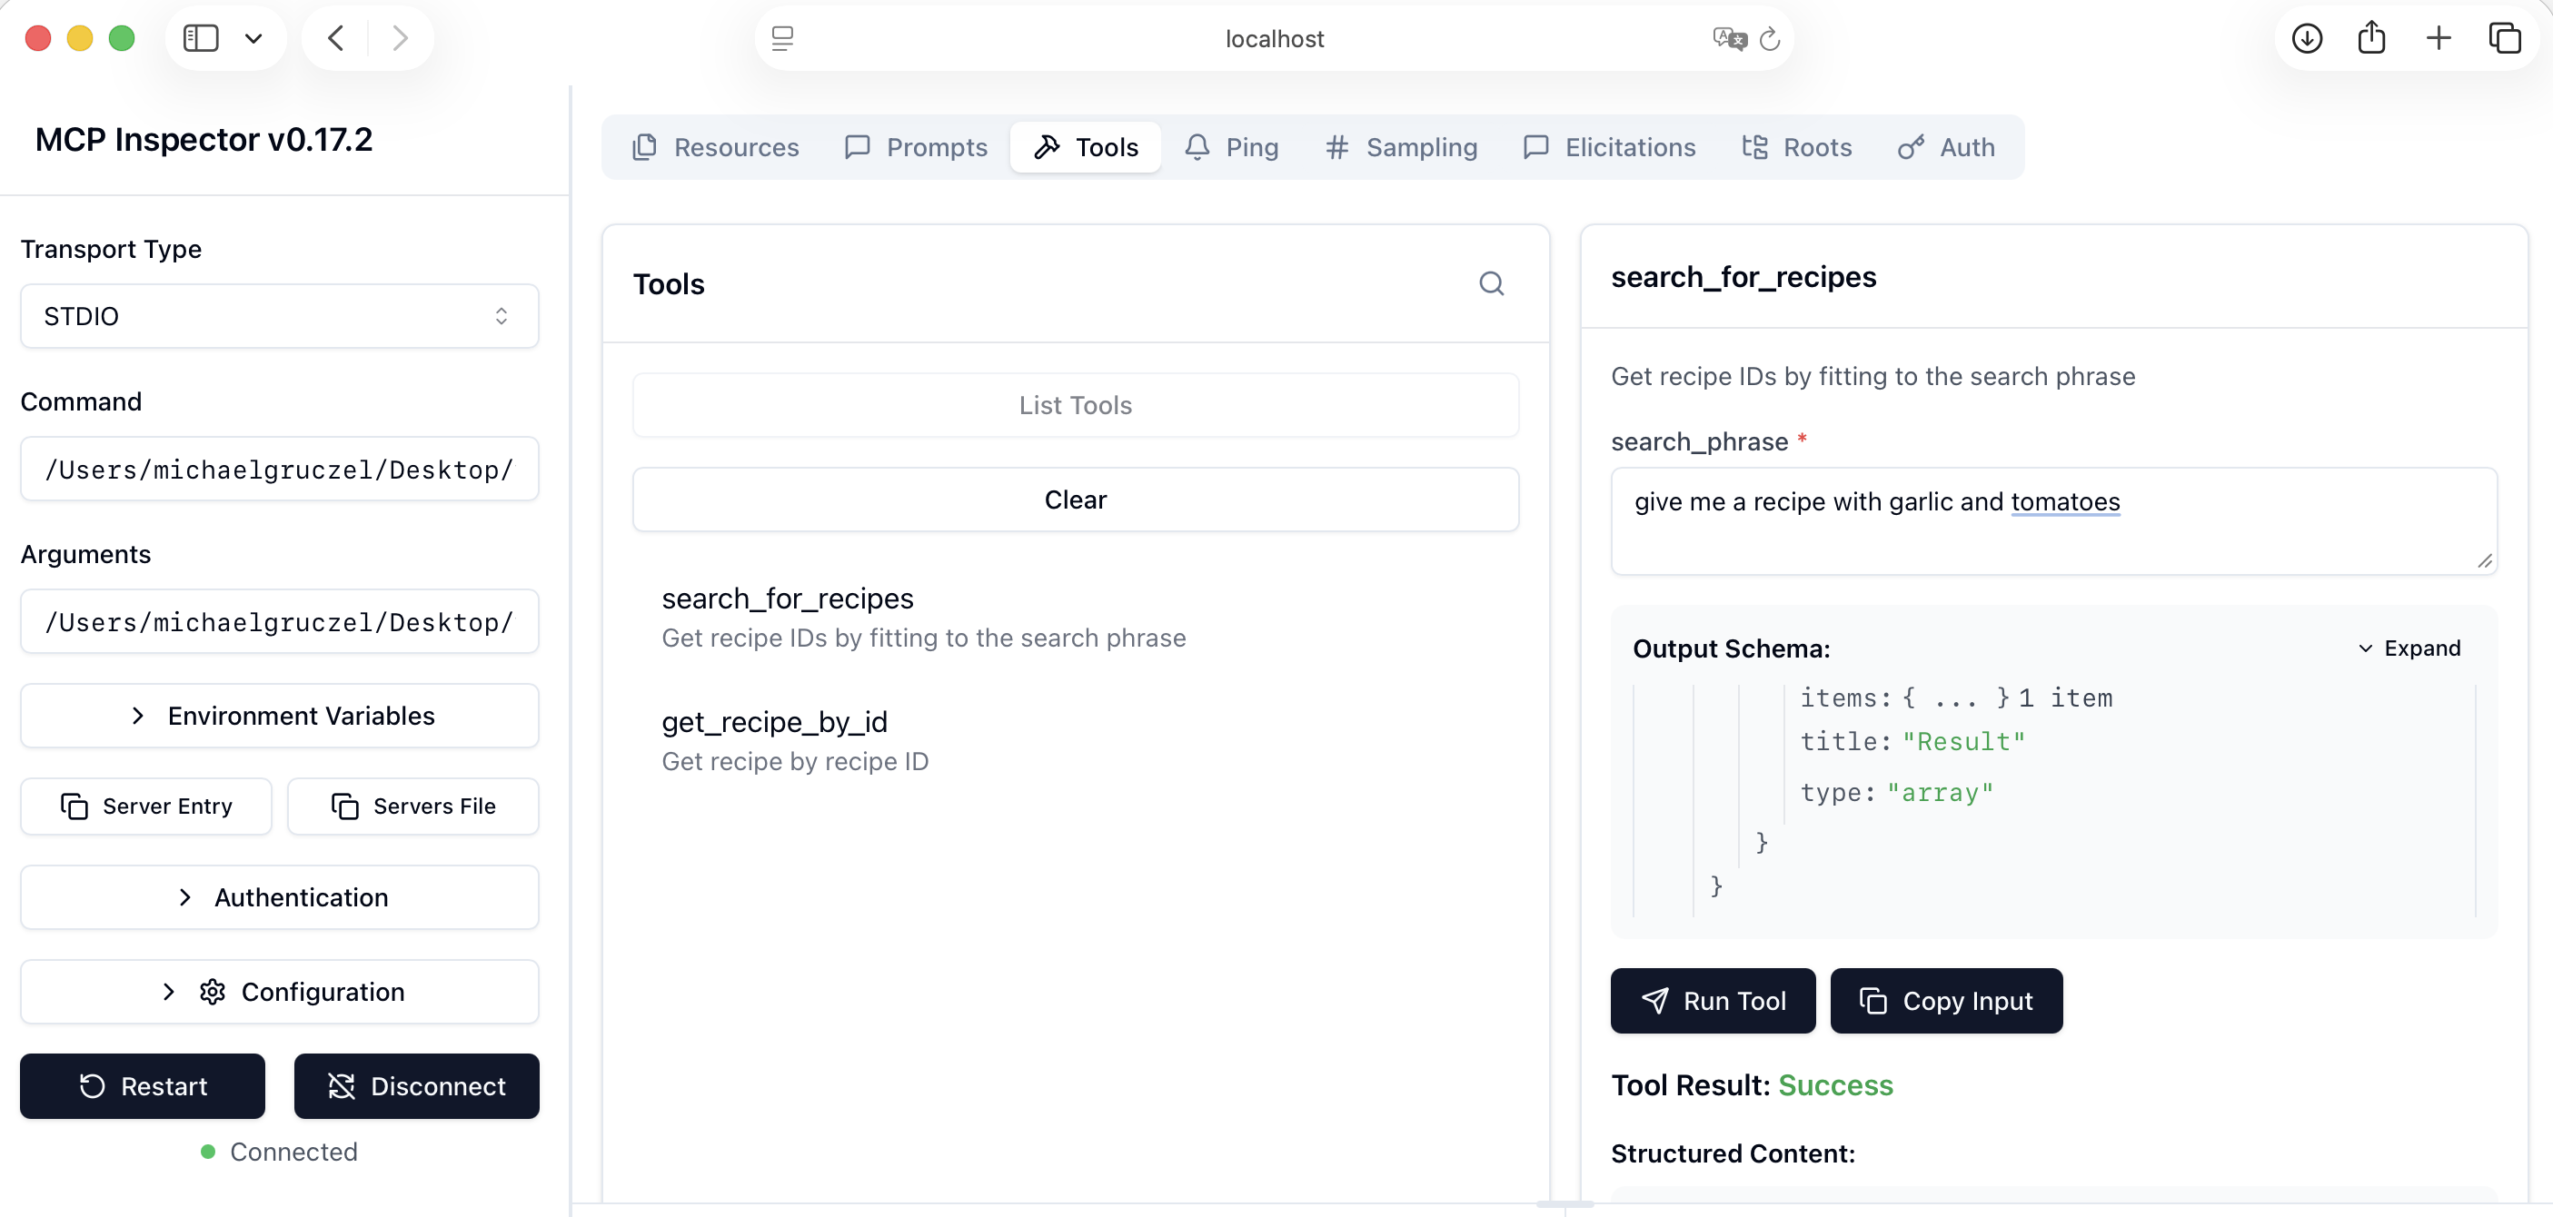2553x1217 pixels.
Task: Click the Safari sidebar toggle icon
Action: 201,39
